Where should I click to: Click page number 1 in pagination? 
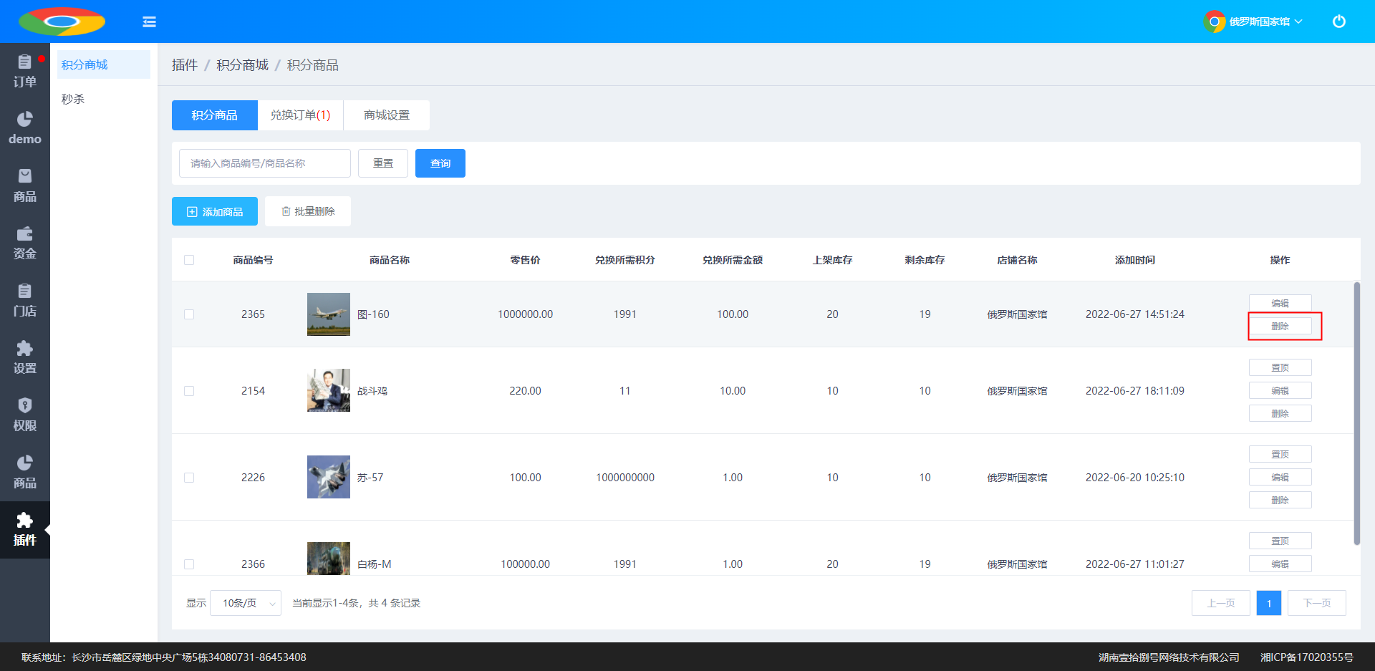pos(1269,603)
